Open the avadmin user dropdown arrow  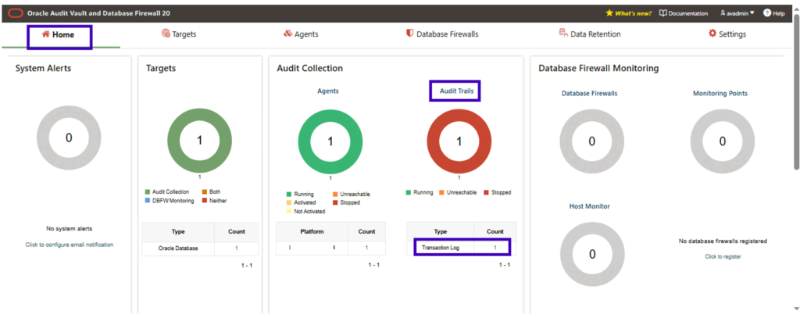(752, 13)
